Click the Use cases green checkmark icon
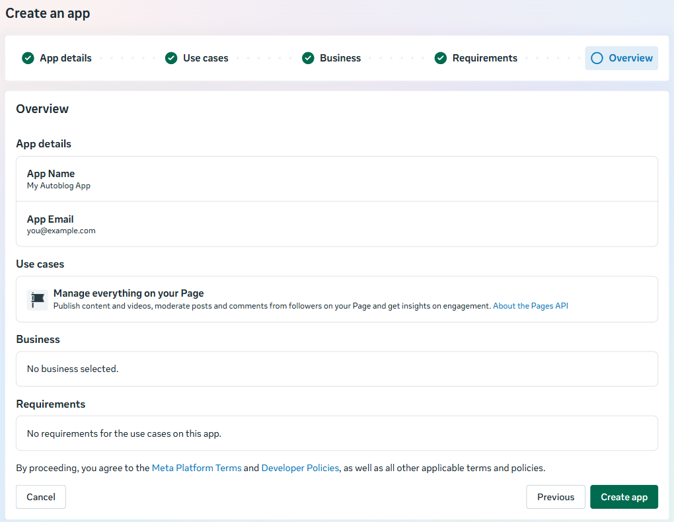674x522 pixels. [x=171, y=58]
